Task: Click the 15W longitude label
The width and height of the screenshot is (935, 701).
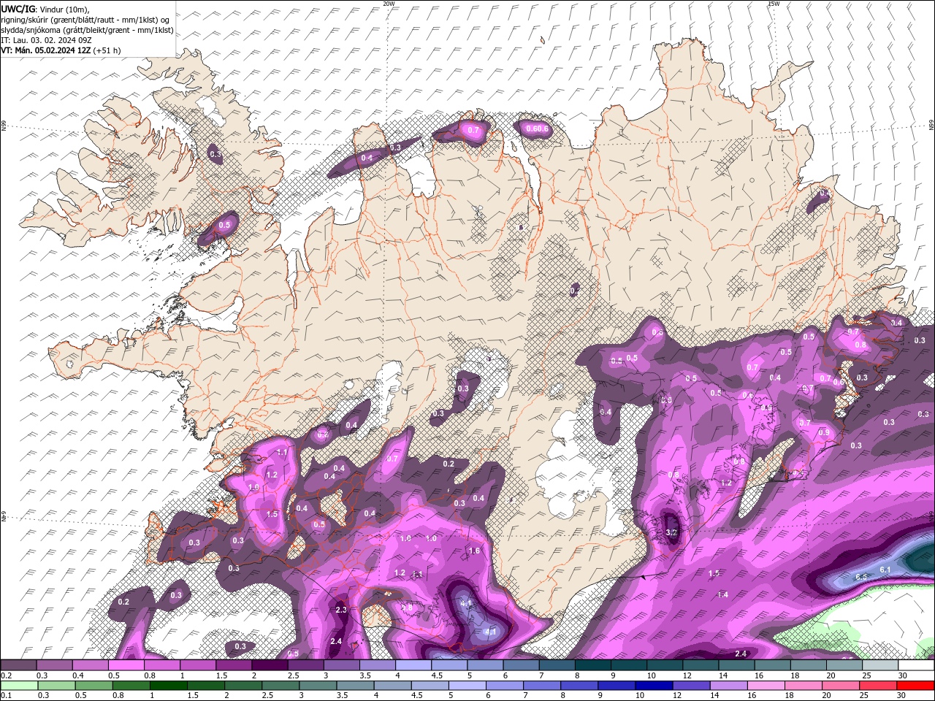Action: 774,4
